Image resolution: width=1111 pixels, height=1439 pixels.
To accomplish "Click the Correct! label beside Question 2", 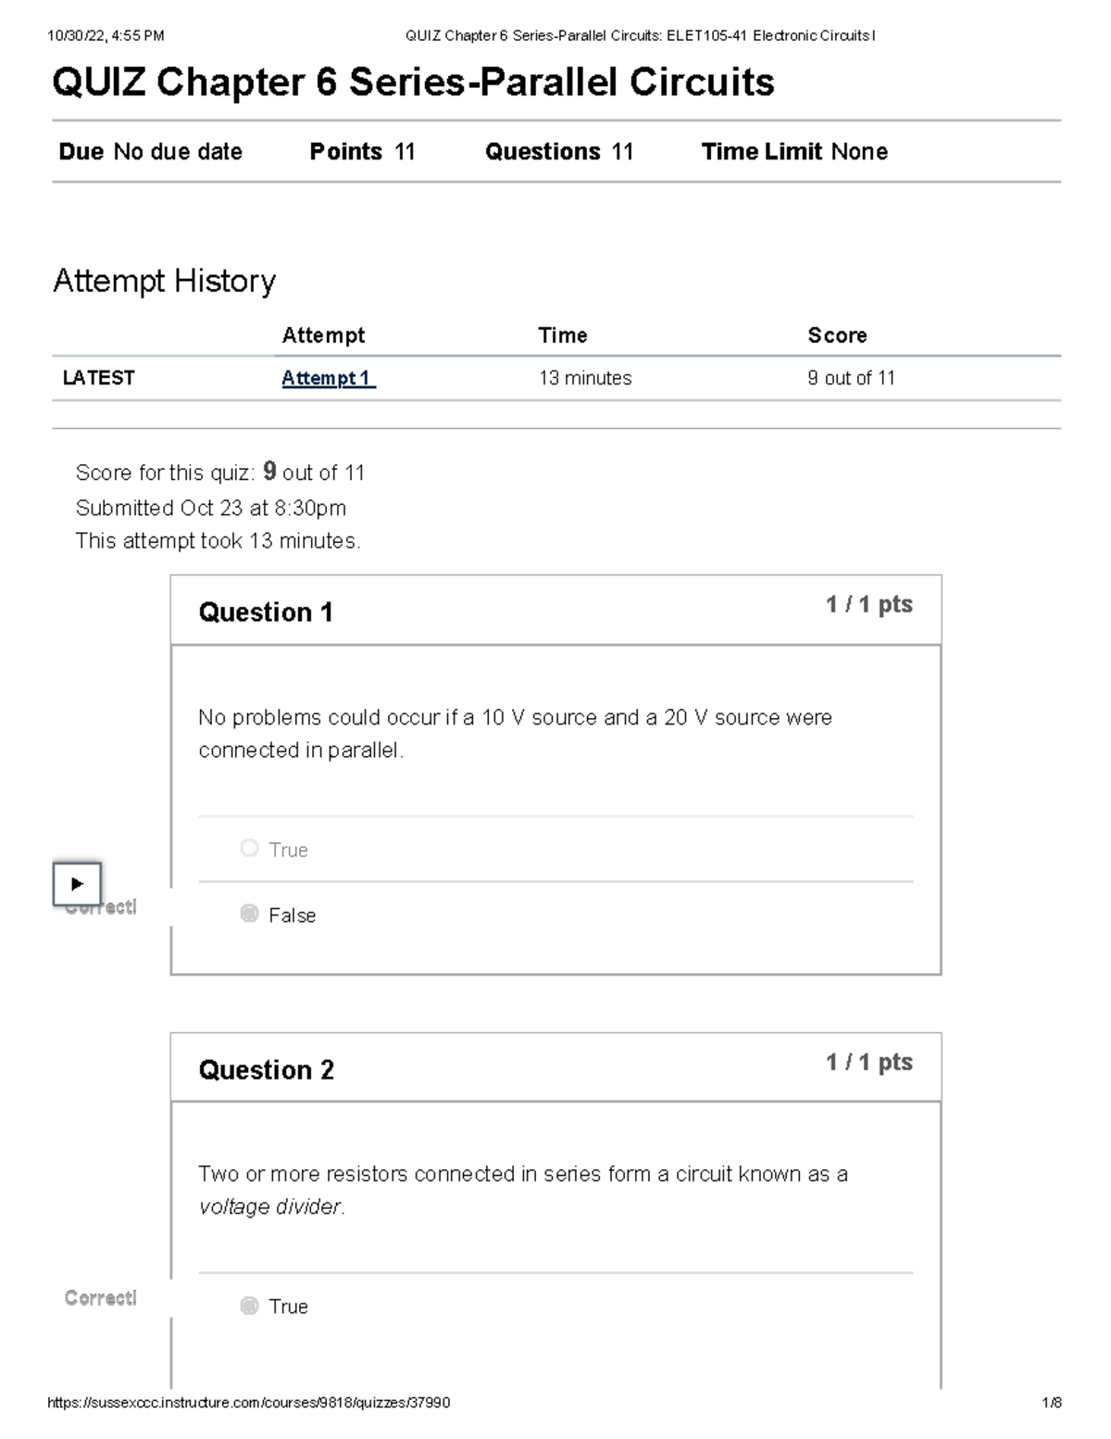I will tap(100, 1298).
